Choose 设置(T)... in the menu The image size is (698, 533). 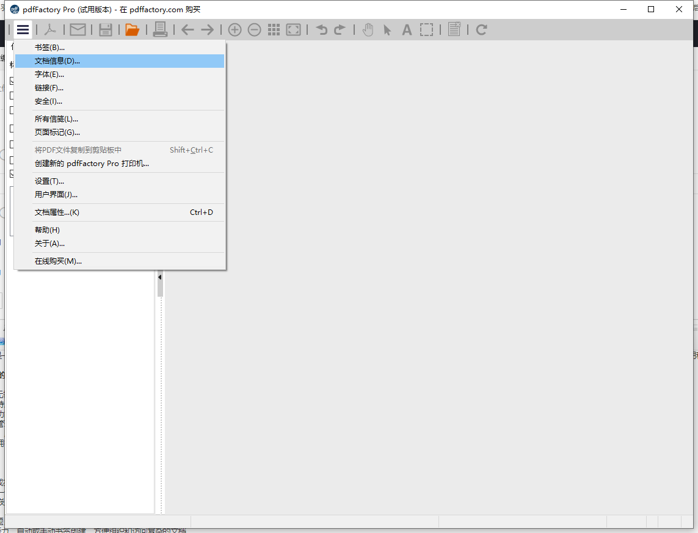click(49, 181)
